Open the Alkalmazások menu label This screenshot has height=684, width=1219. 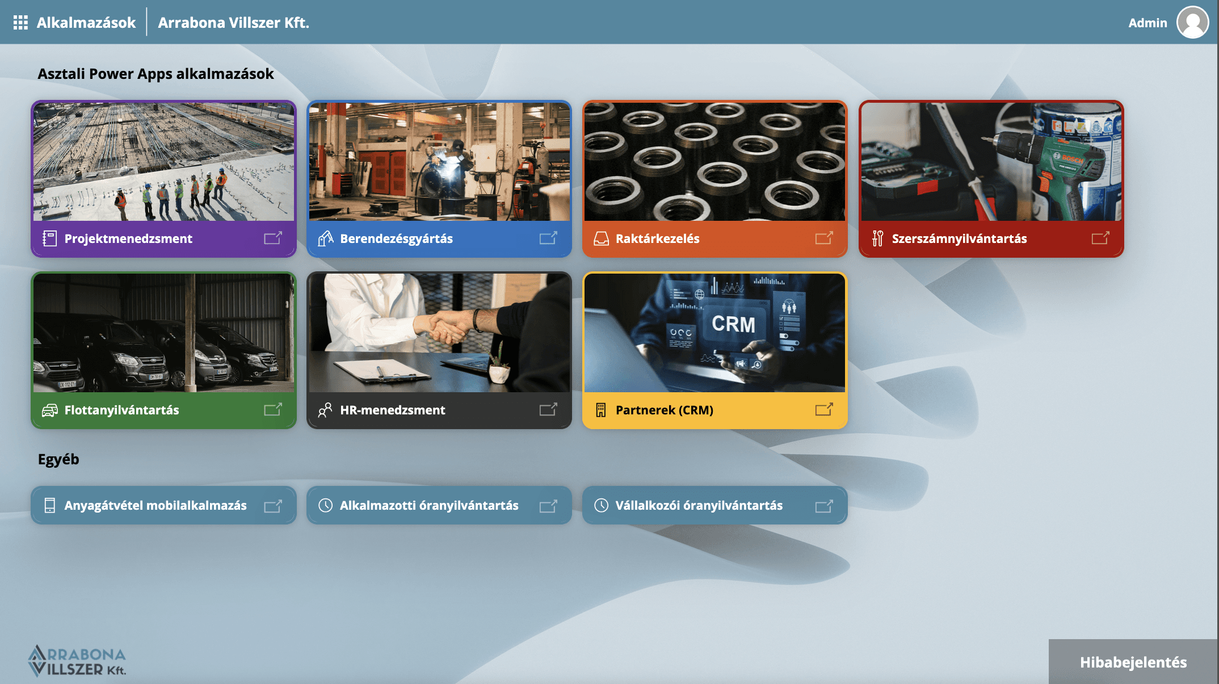point(86,23)
